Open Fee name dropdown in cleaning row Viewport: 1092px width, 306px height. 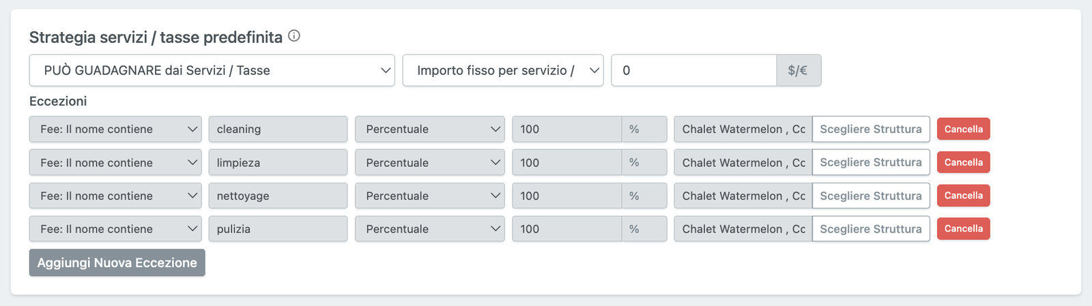[115, 129]
